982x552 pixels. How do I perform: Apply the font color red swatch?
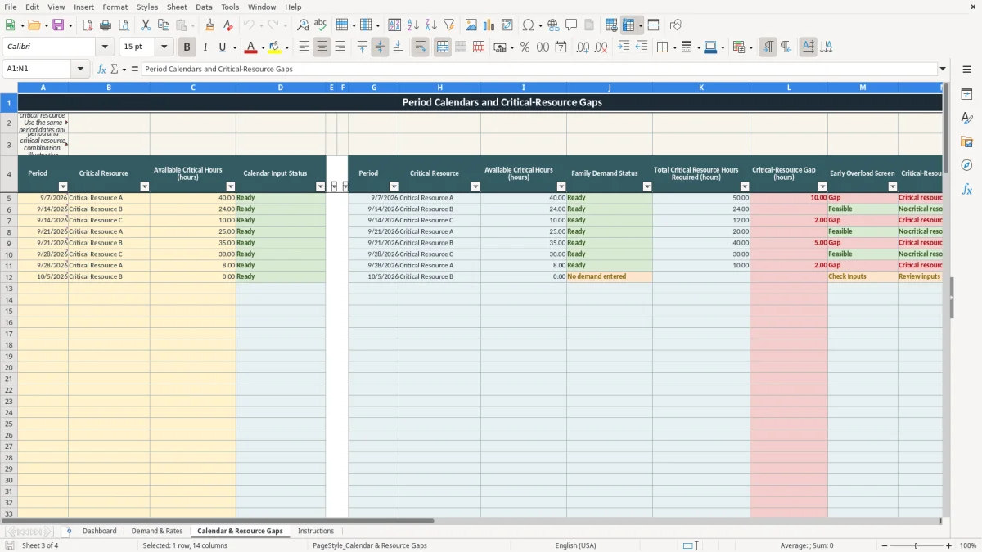(x=251, y=47)
